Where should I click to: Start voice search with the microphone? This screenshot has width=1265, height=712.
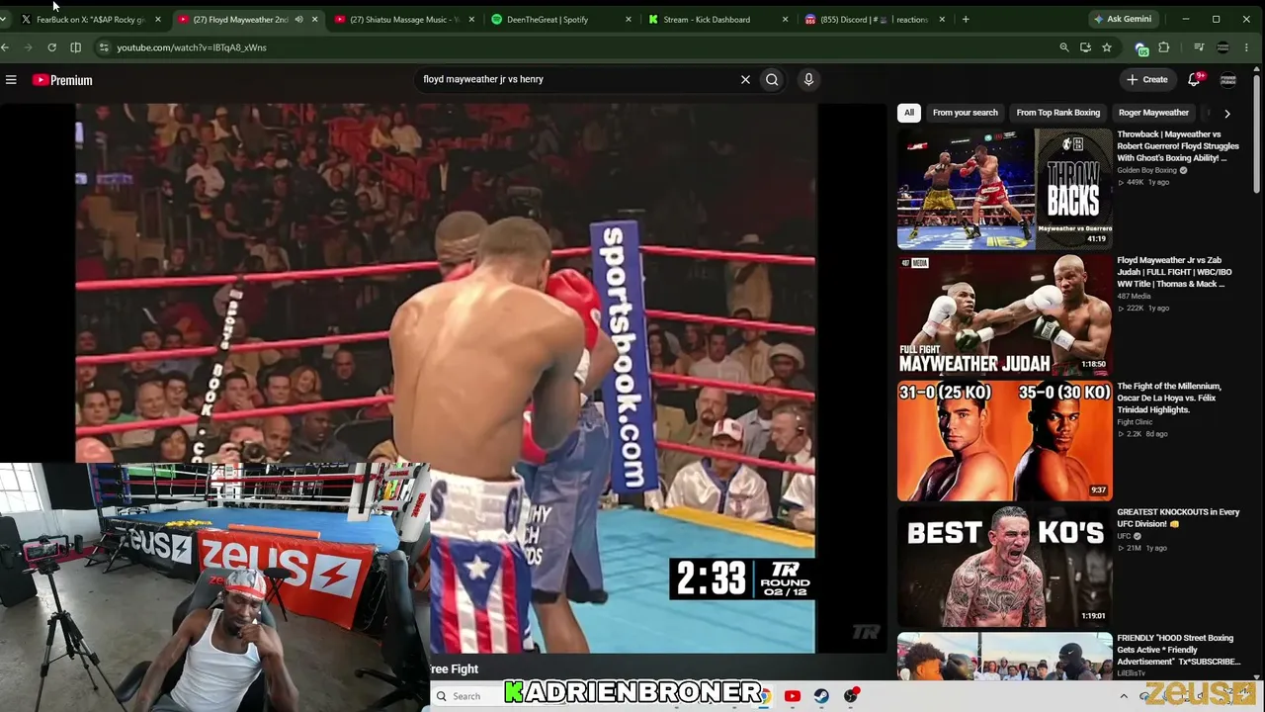point(808,79)
